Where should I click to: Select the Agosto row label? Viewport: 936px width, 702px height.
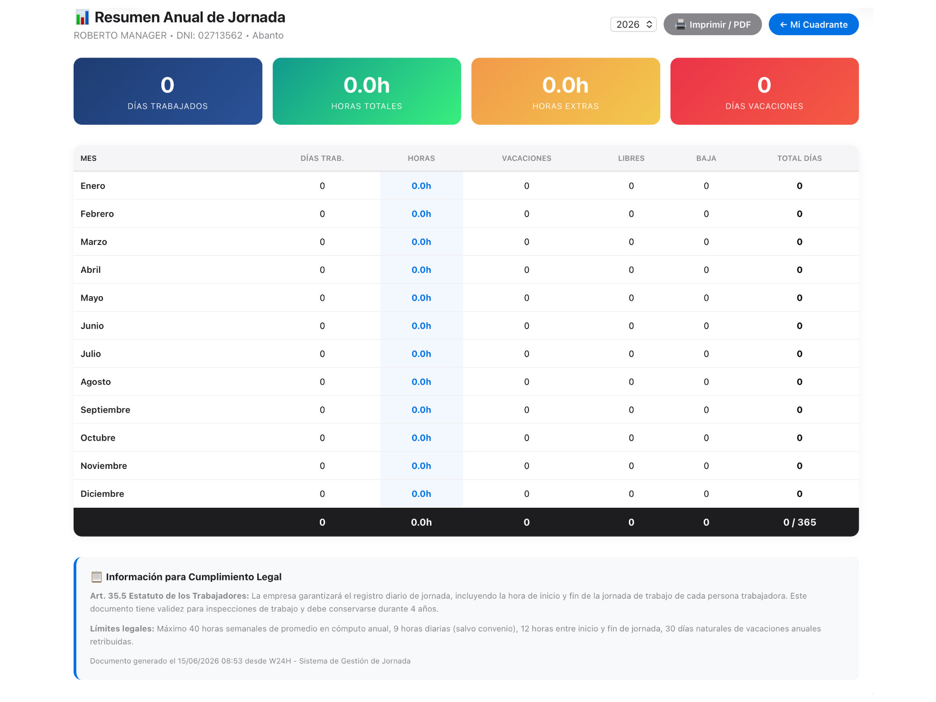[96, 382]
